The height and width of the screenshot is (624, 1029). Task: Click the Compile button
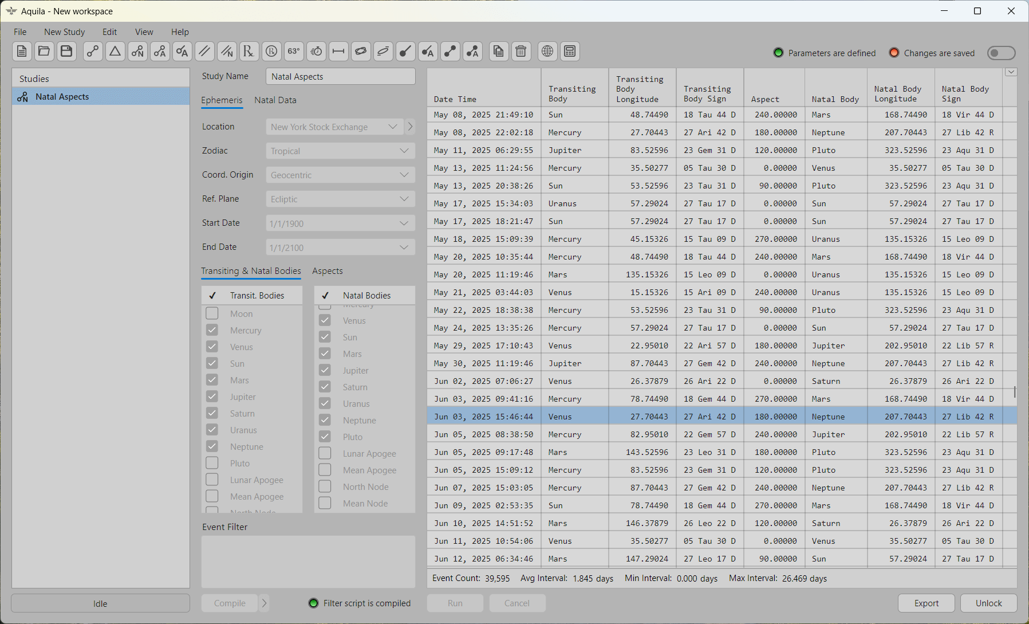(230, 603)
